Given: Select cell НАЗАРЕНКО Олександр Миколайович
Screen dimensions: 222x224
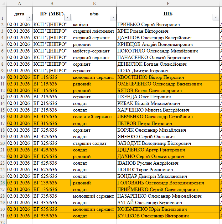Looking at the screenshot, I should pos(168,196).
